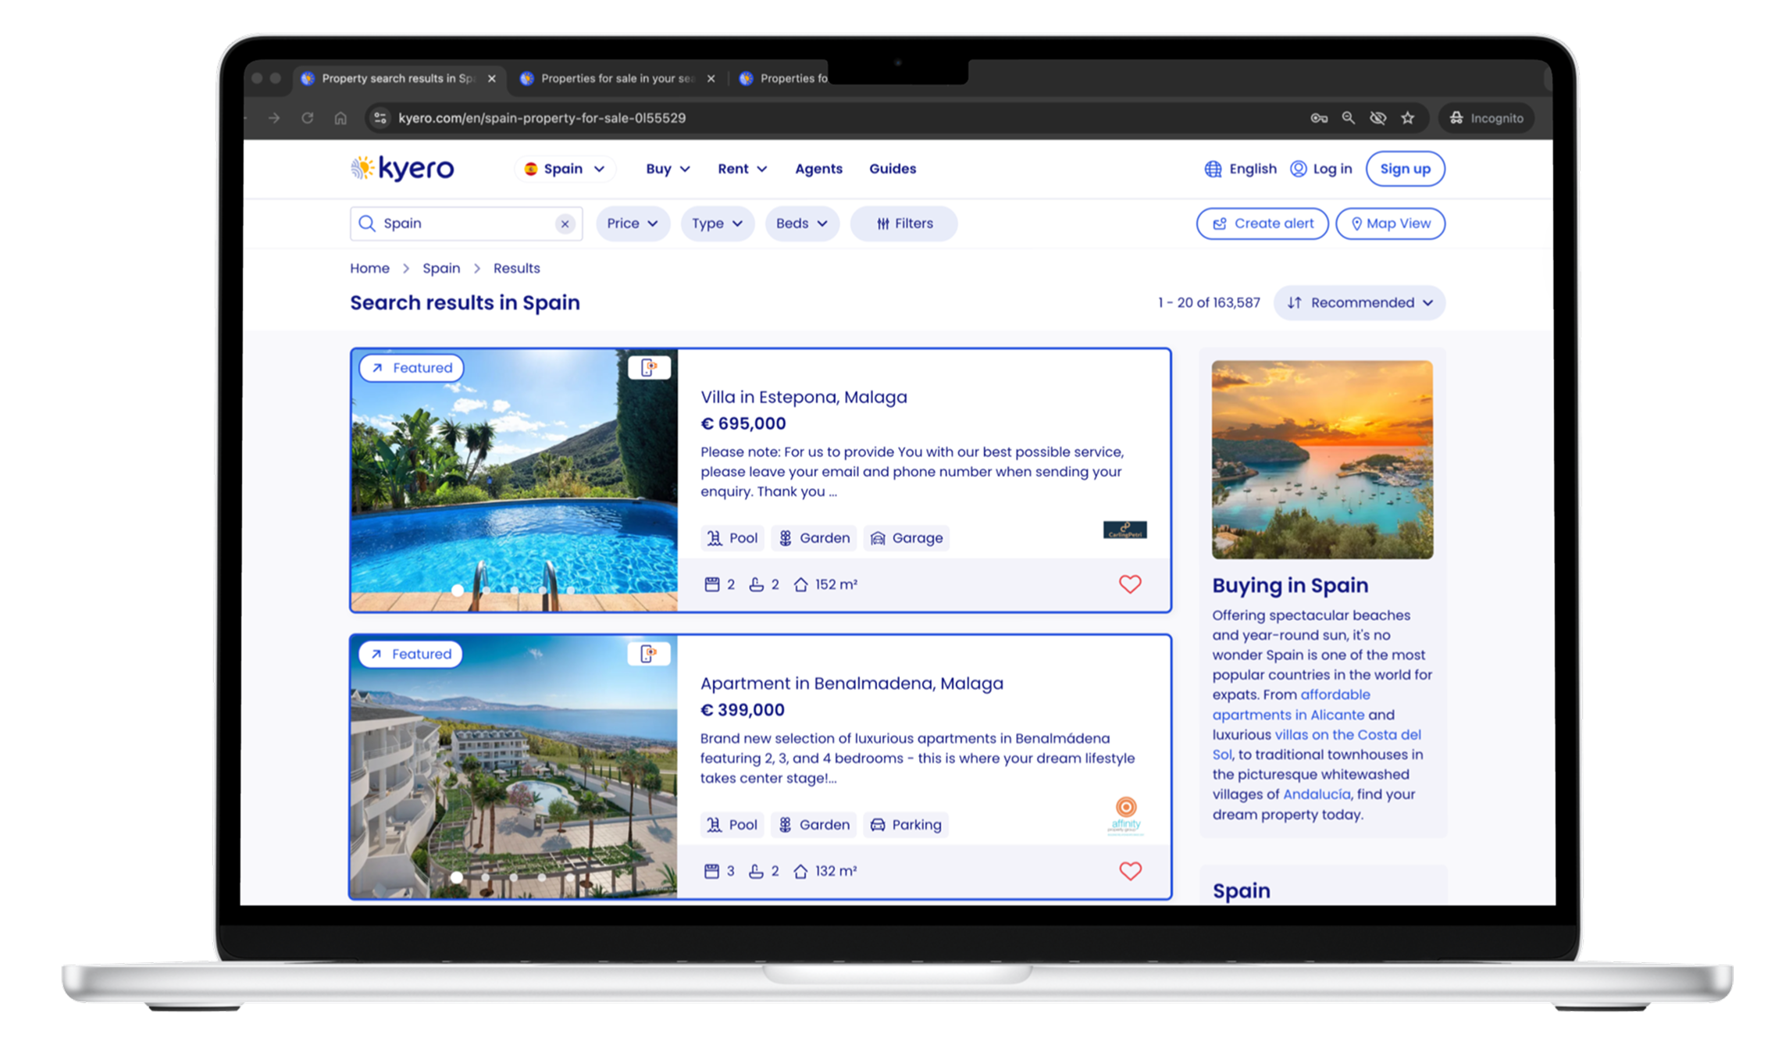Favorite the Benalmadena apartment with heart icon
Viewport: 1782px width, 1042px height.
tap(1129, 871)
